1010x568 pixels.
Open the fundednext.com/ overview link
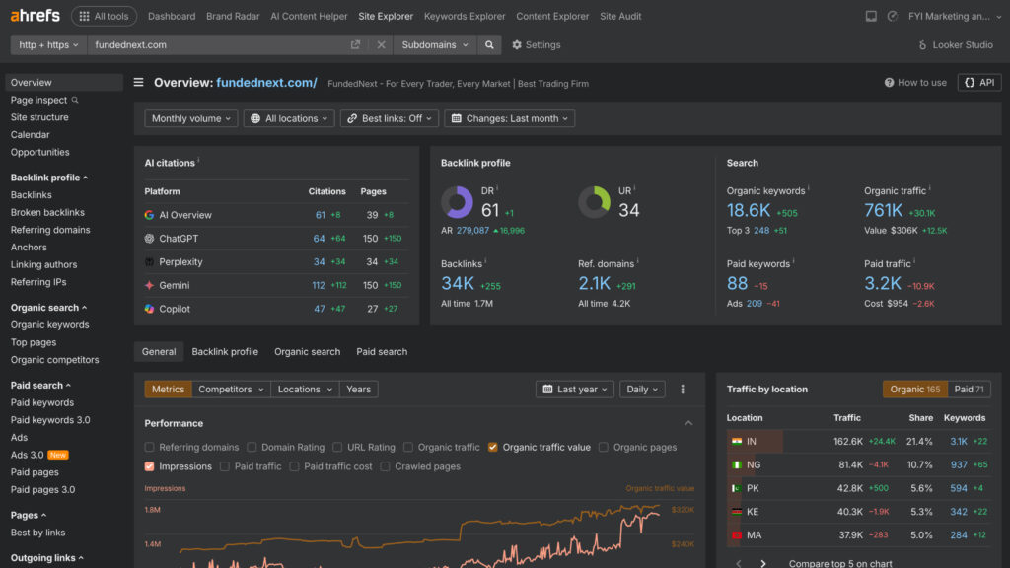[x=266, y=83]
